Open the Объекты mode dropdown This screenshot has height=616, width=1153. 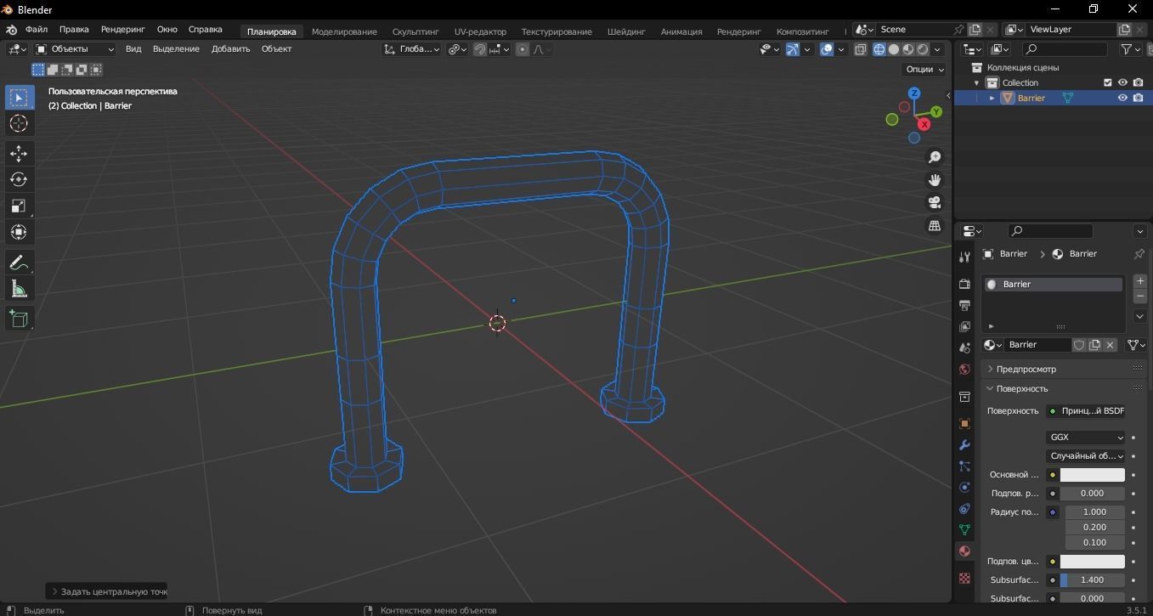(74, 49)
